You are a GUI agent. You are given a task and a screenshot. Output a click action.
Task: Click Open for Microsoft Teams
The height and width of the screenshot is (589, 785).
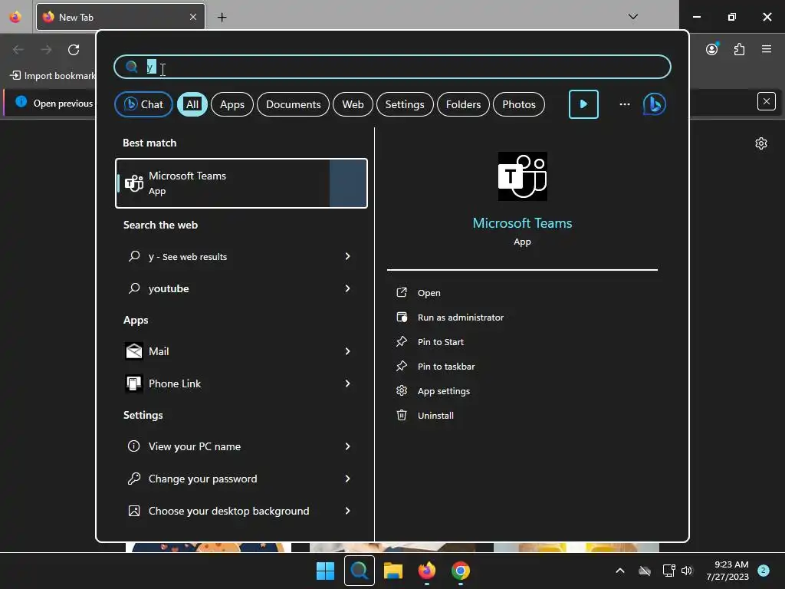[x=429, y=293]
